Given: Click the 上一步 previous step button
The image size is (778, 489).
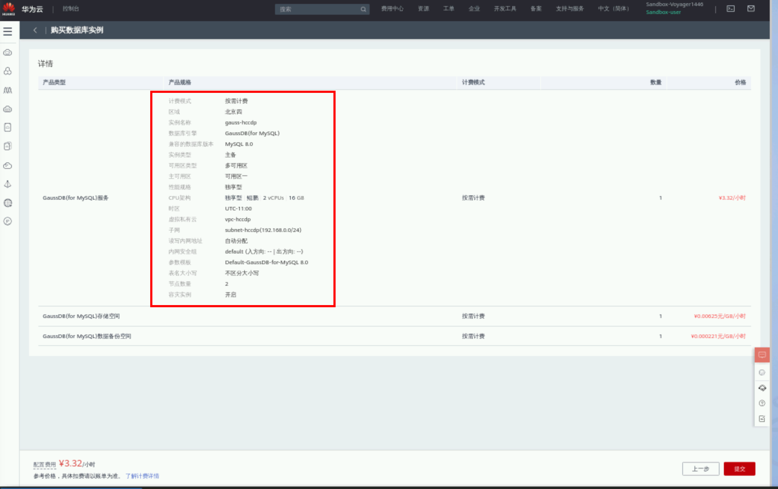Looking at the screenshot, I should click(x=701, y=469).
